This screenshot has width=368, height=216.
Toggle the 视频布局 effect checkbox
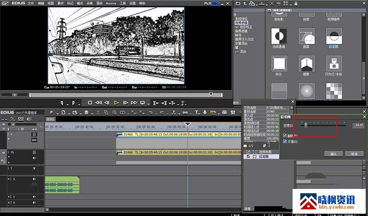click(248, 152)
